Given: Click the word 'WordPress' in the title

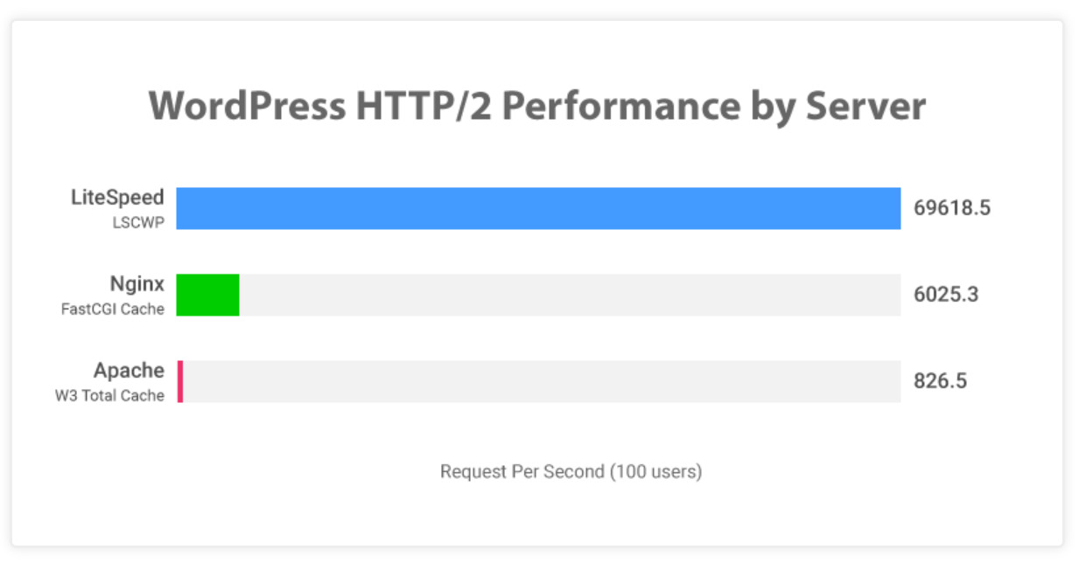Looking at the screenshot, I should (247, 107).
